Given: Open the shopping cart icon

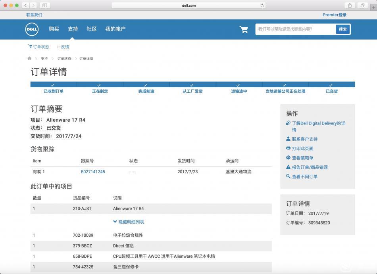Looking at the screenshot, I should point(244,29).
